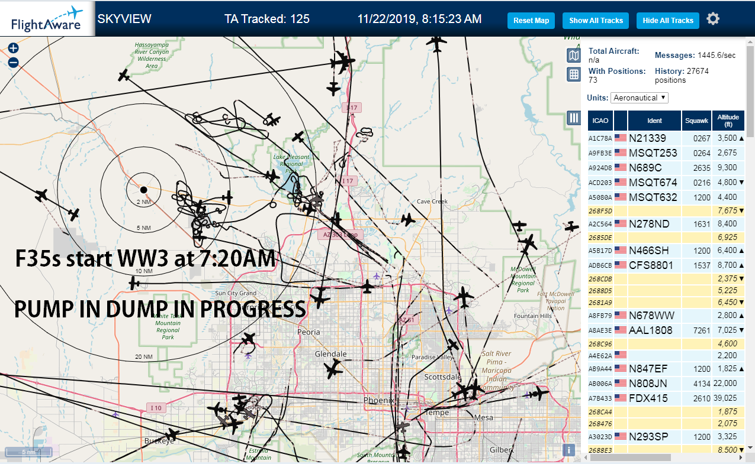Open the map layers icon
The width and height of the screenshot is (755, 464).
click(573, 55)
